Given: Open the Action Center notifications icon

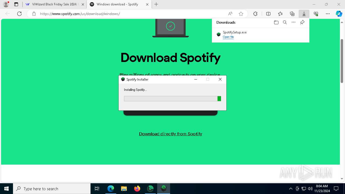Looking at the screenshot, I should click(x=336, y=189).
